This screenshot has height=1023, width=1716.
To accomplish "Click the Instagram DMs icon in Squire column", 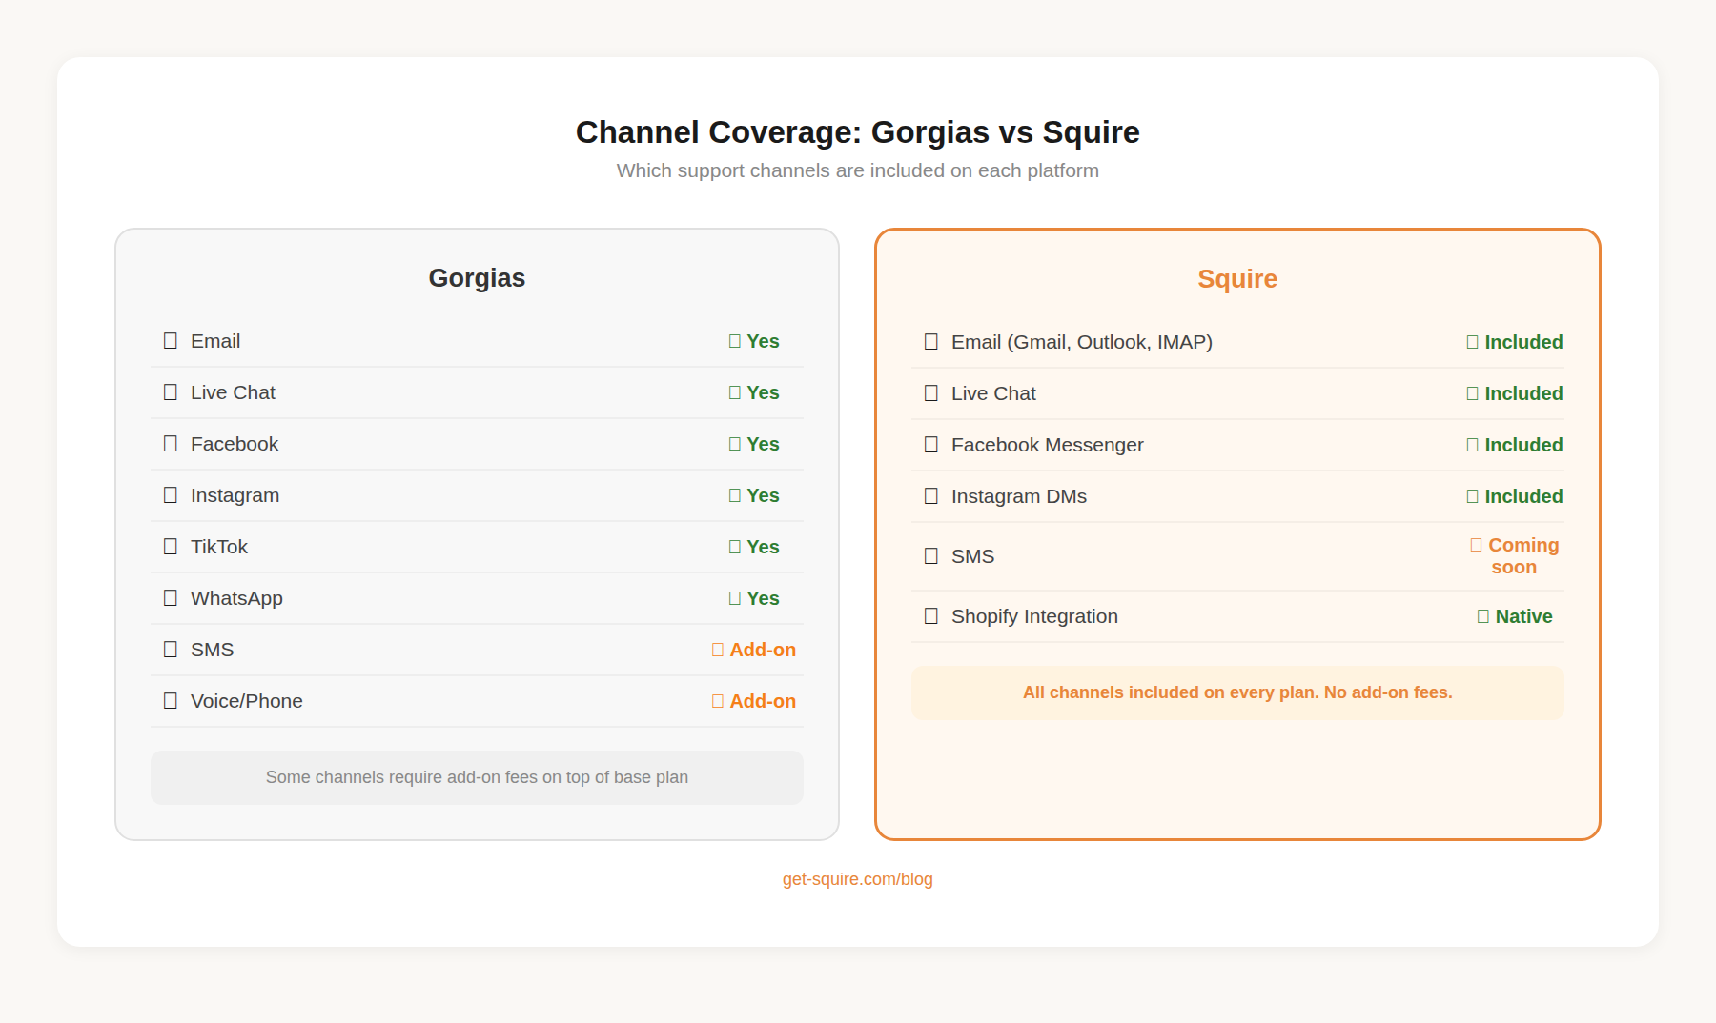I will coord(930,495).
